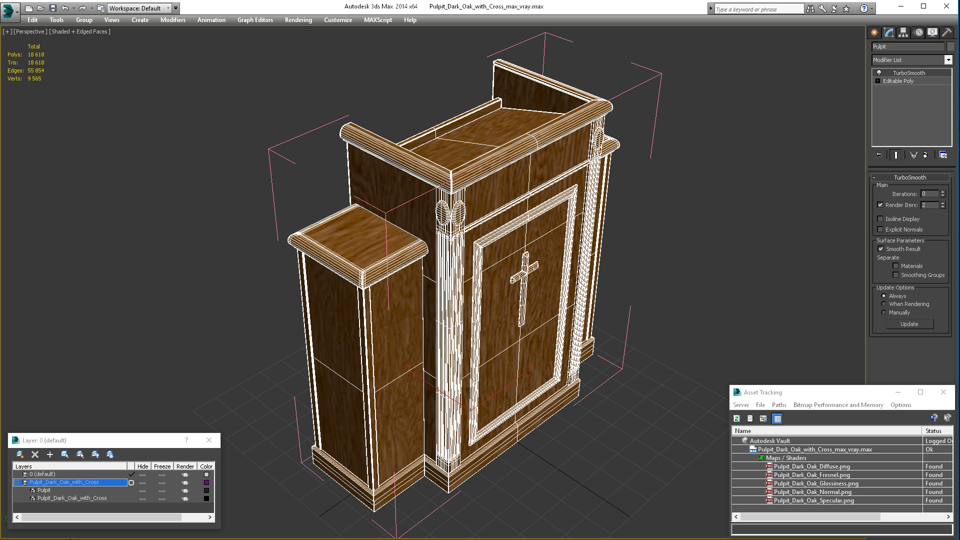Uncheck the Smooth Result checkbox
Viewport: 960px width, 540px height.
point(880,249)
